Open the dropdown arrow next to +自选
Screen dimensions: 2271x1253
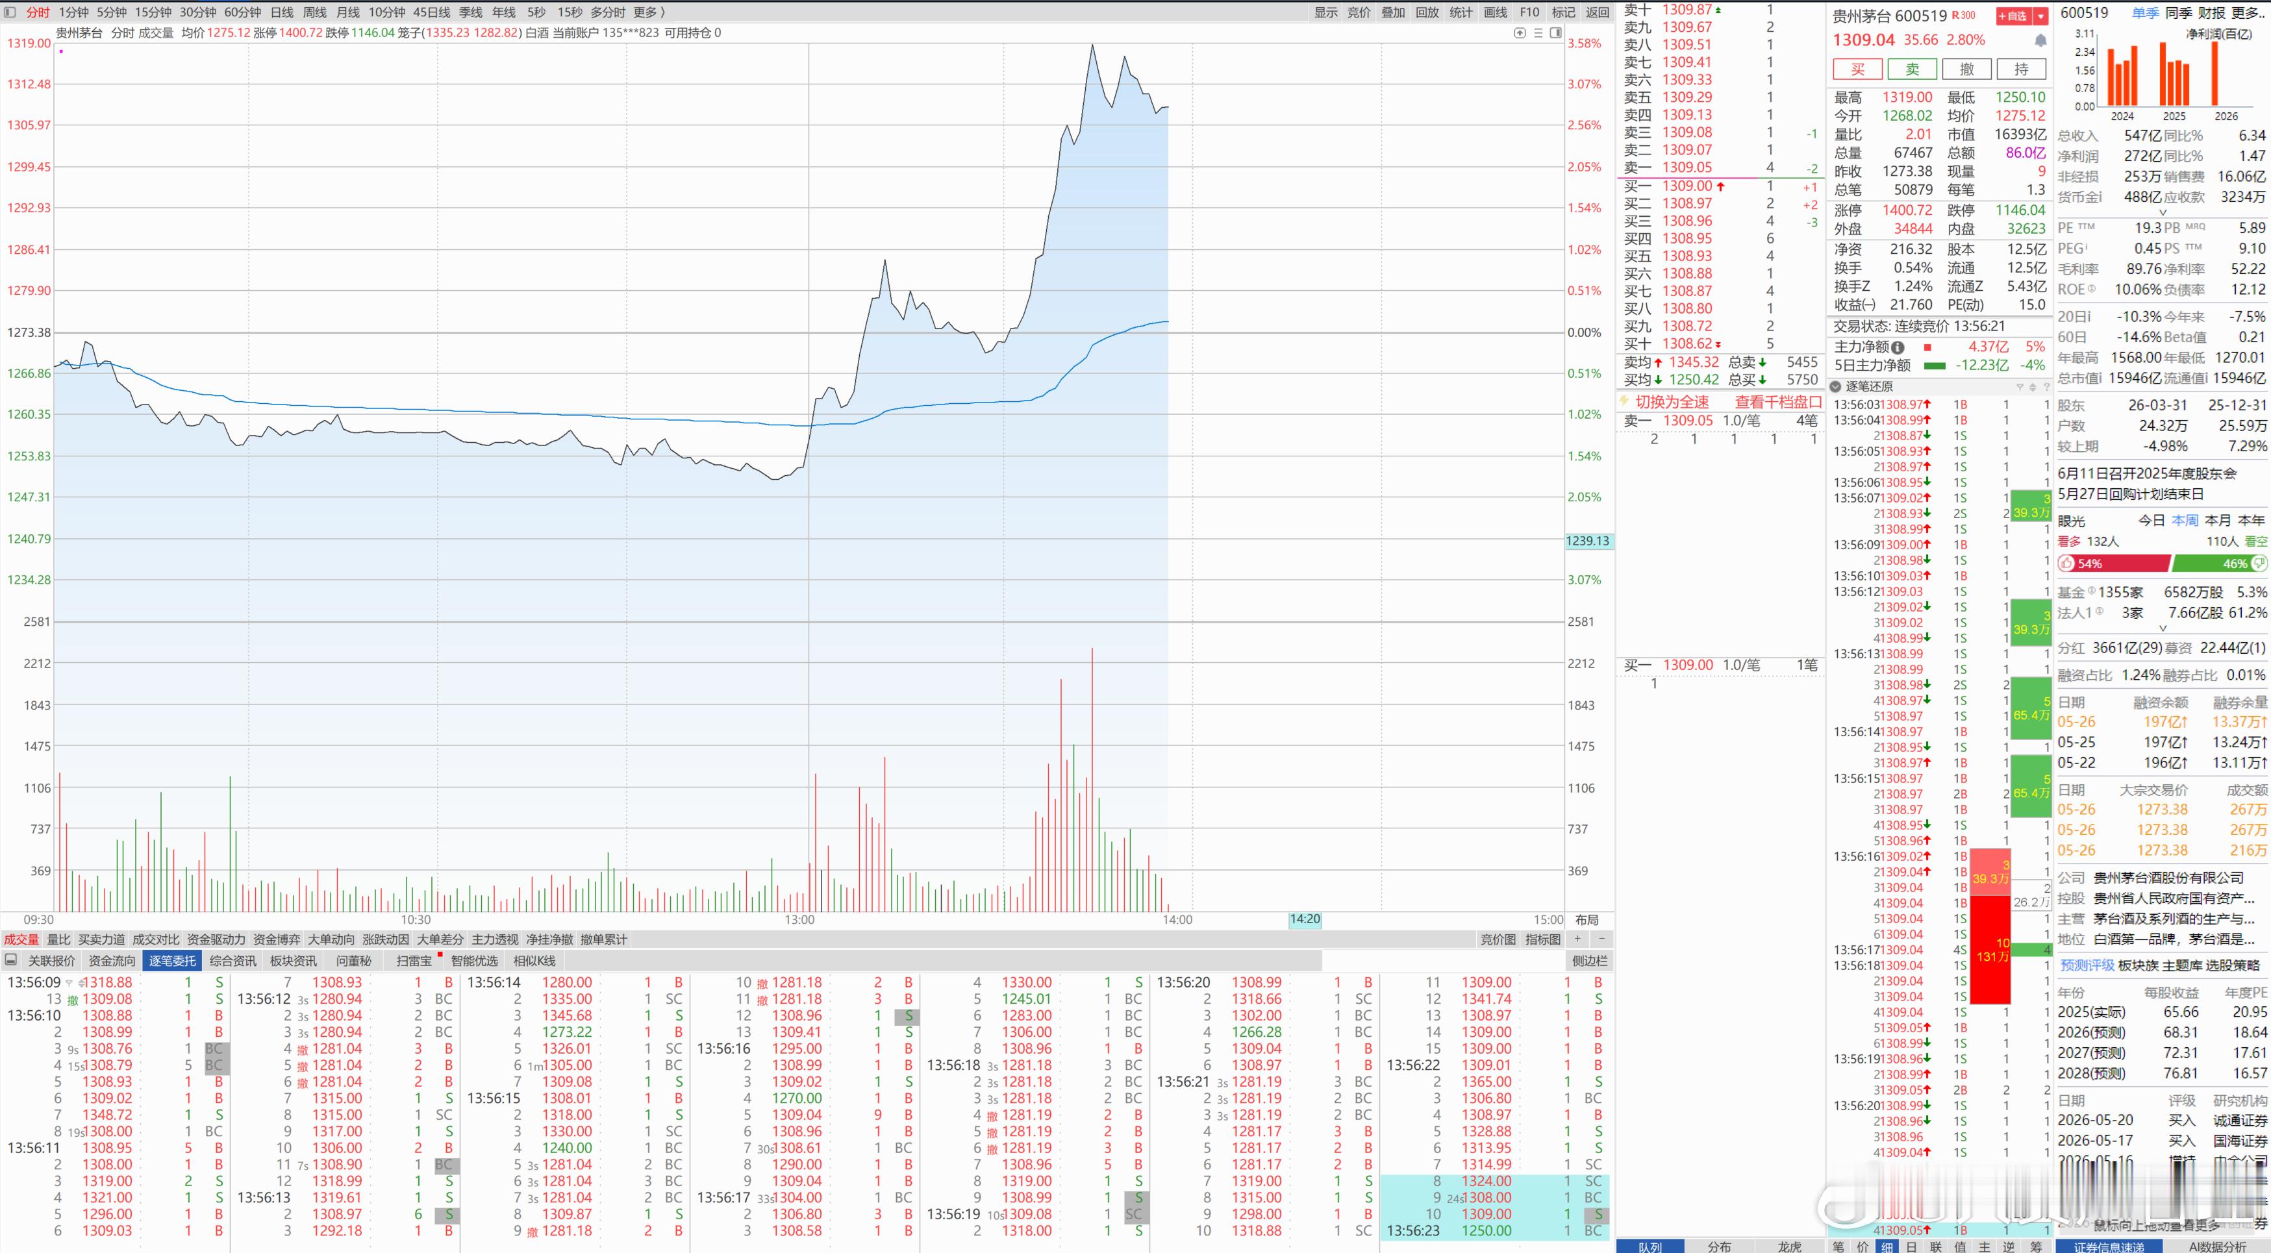[2041, 16]
